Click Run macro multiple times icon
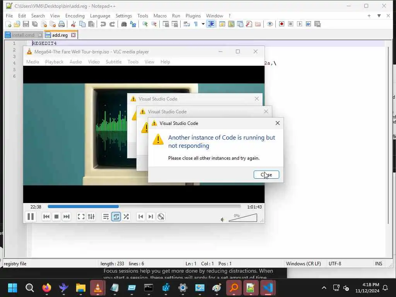 [308, 24]
